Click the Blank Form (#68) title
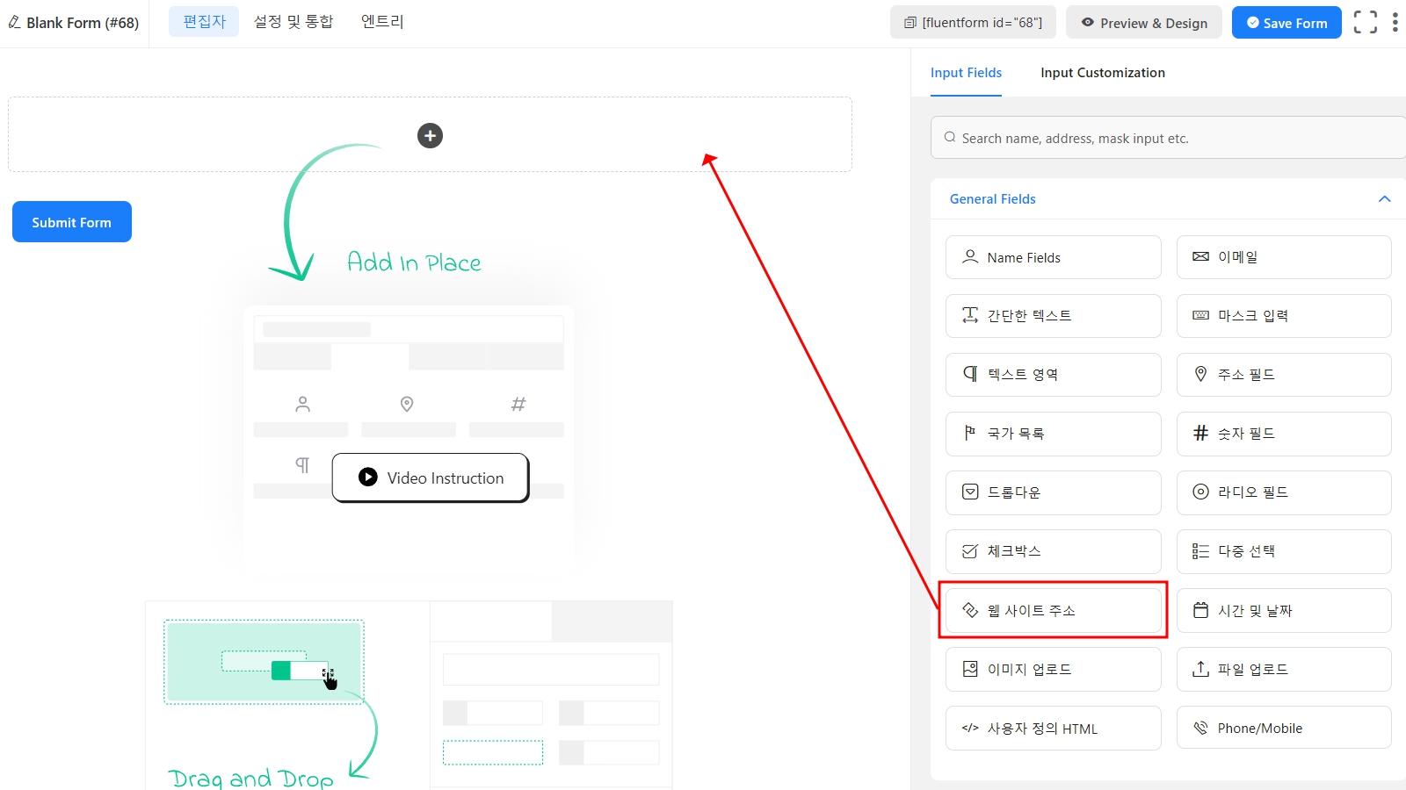The width and height of the screenshot is (1406, 790). [x=83, y=23]
